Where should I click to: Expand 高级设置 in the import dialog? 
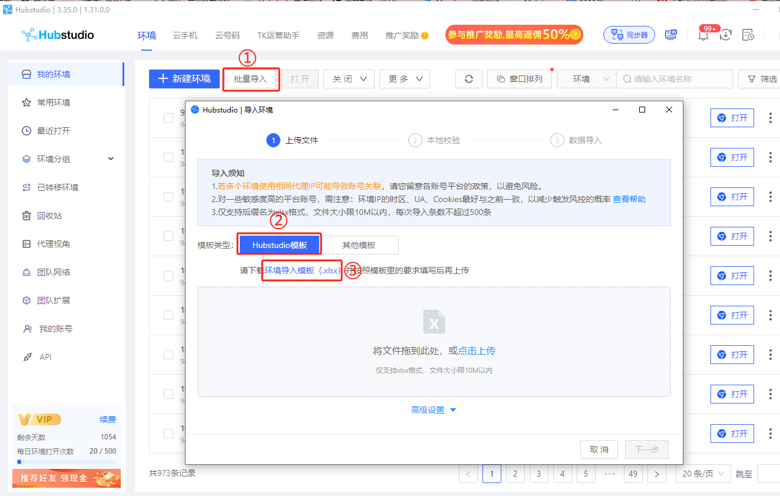click(x=434, y=410)
